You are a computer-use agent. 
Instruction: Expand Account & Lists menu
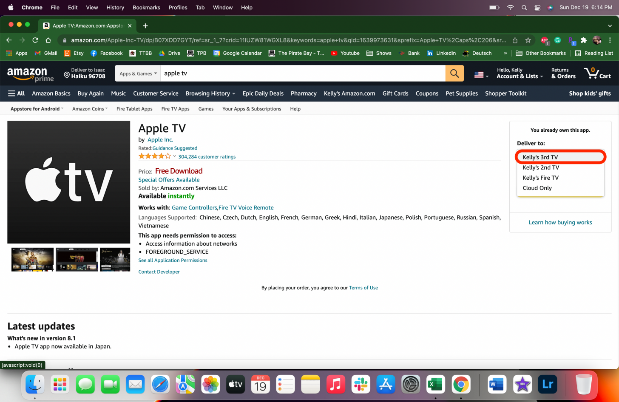click(520, 73)
